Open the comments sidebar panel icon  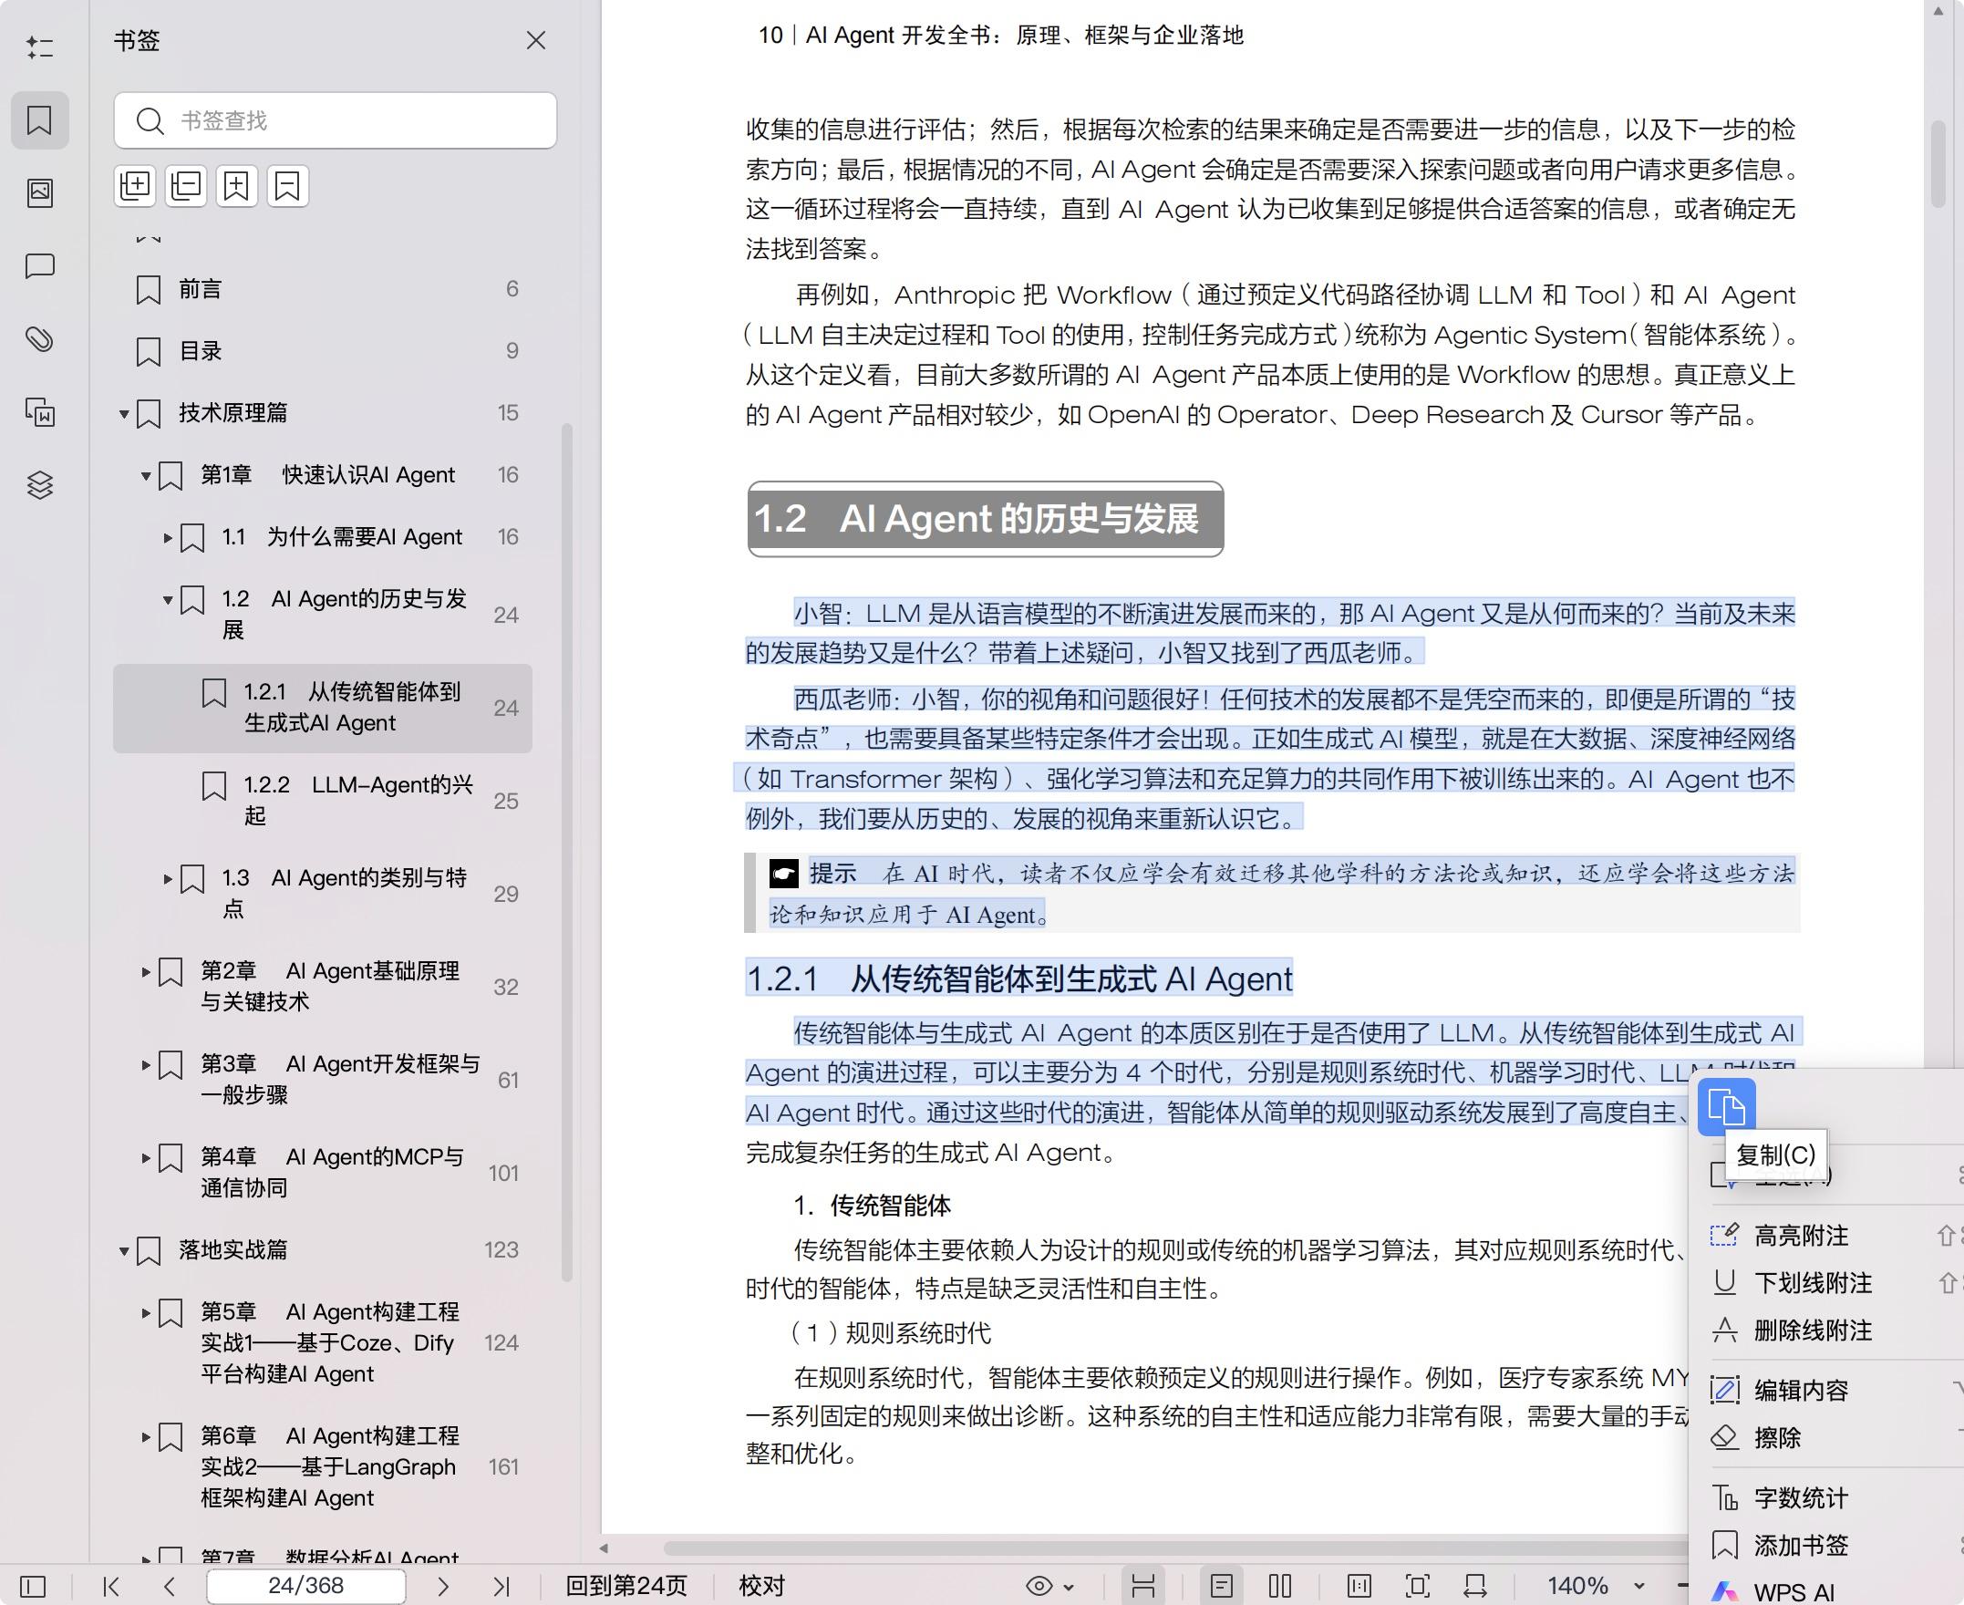[40, 266]
